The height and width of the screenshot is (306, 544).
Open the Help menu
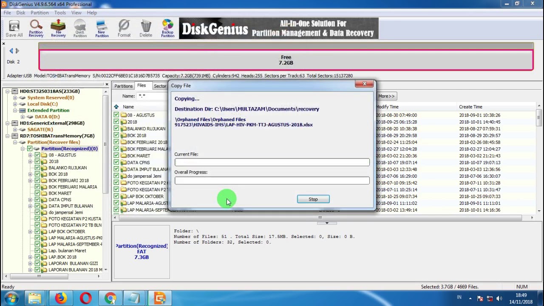pos(92,13)
